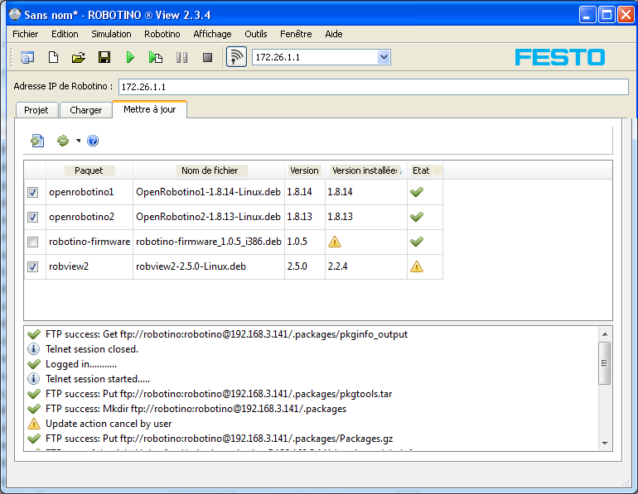This screenshot has height=494, width=638.
Task: Sort by the Nom de fichier column header
Action: [209, 170]
